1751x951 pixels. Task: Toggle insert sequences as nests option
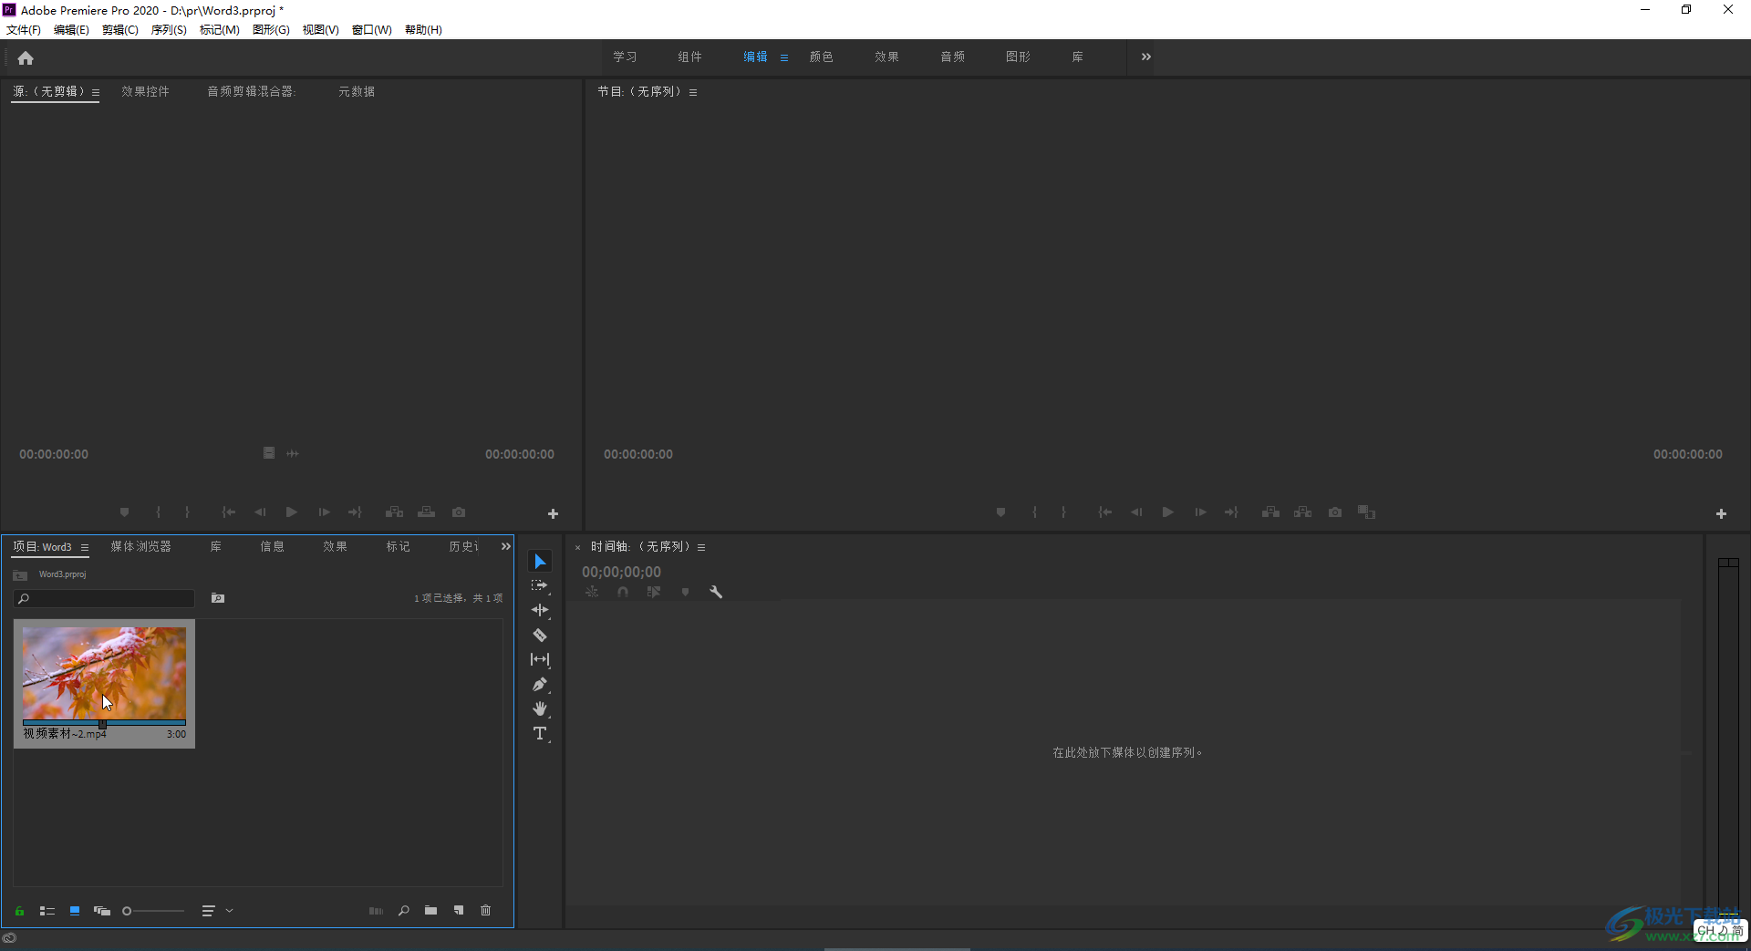click(x=592, y=592)
